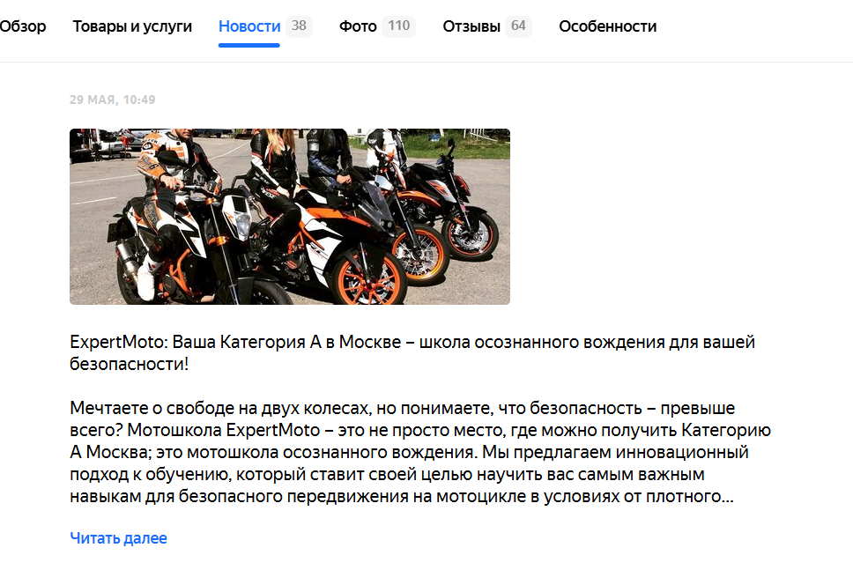The height and width of the screenshot is (570, 853).
Task: Click the 38 news count badge
Action: pos(299,26)
